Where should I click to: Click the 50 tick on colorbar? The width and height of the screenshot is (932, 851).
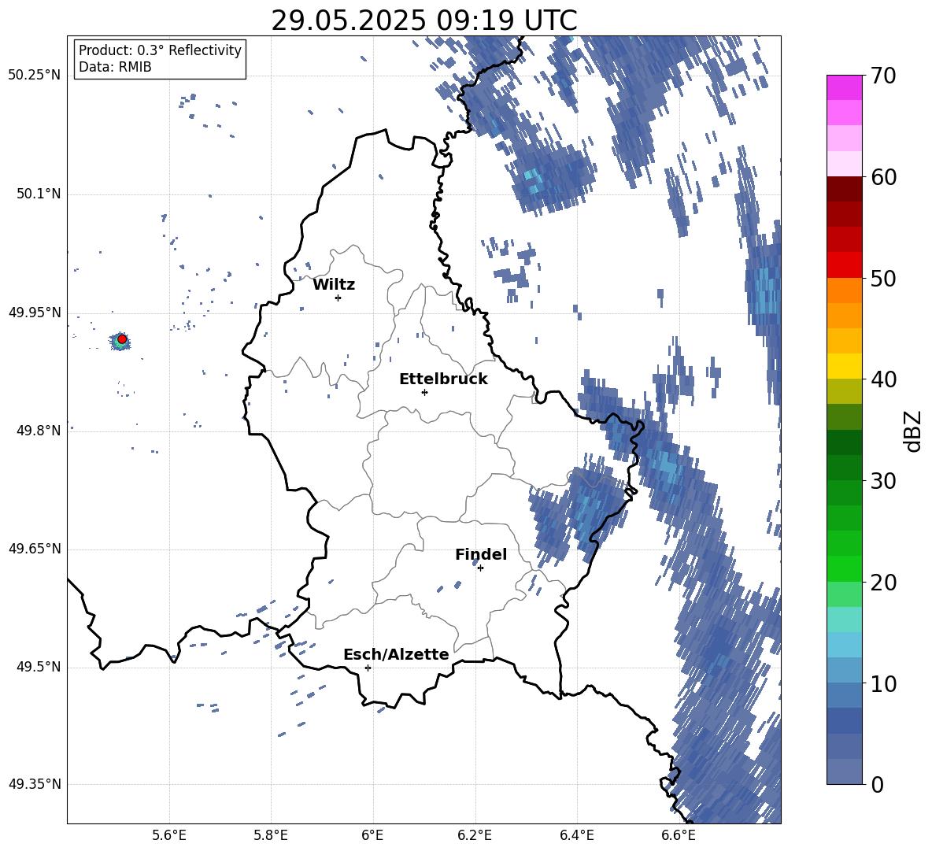pos(883,278)
